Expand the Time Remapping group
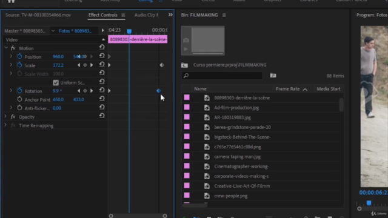Viewport: 388px width, 218px height. tap(5, 125)
